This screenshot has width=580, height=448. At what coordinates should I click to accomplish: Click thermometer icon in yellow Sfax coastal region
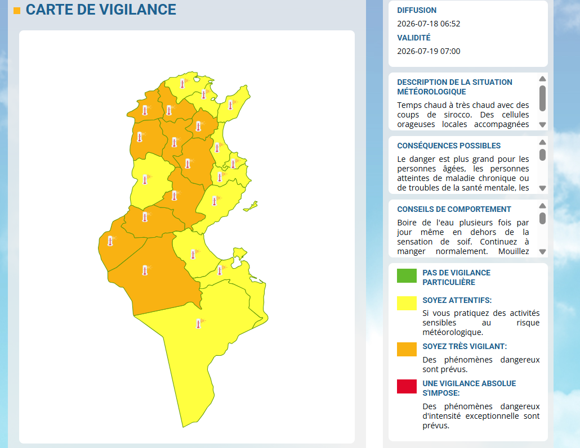(215, 201)
